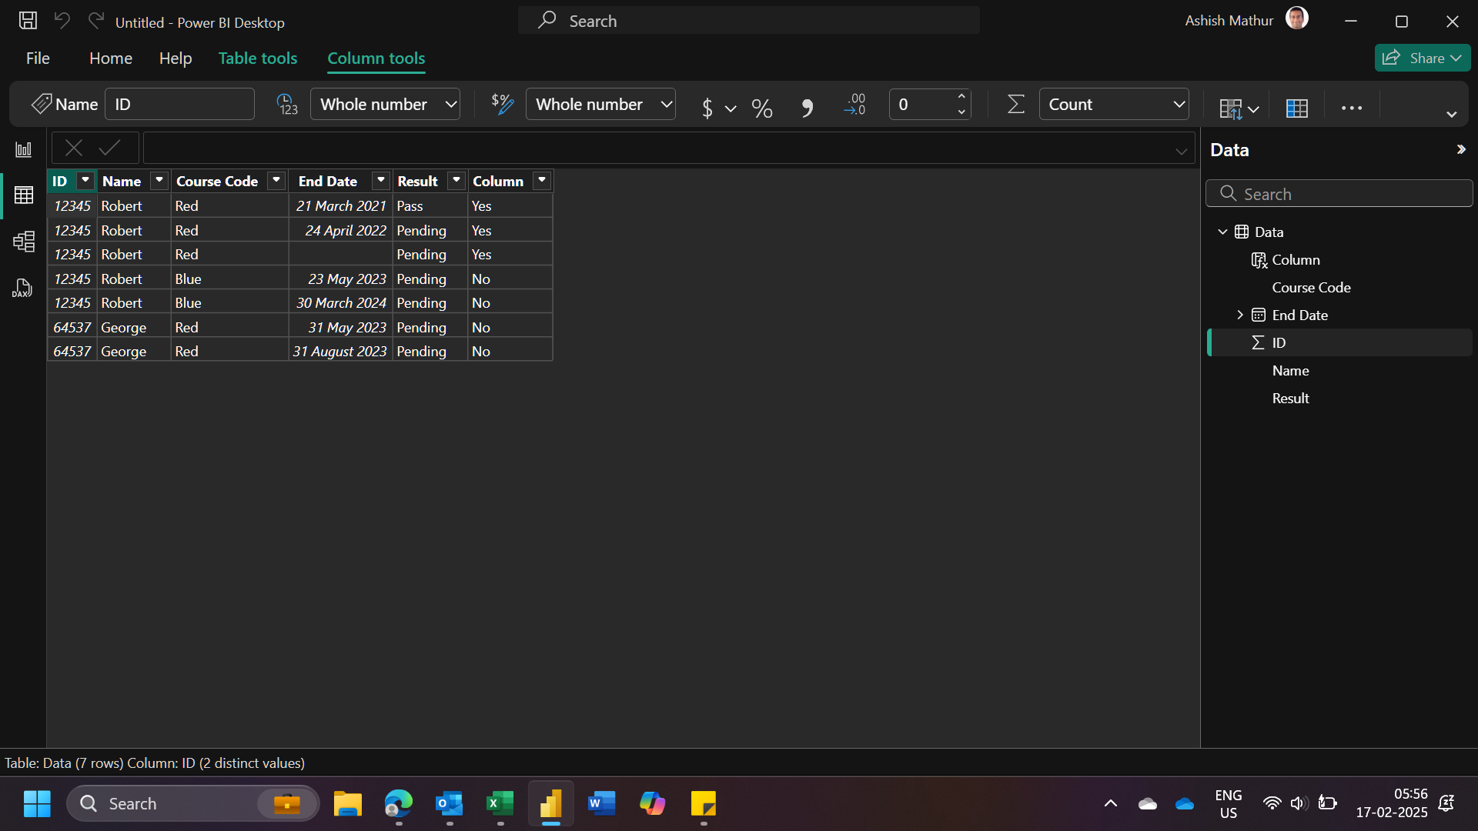Open Excel from the Windows taskbar
Image resolution: width=1478 pixels, height=831 pixels.
pyautogui.click(x=500, y=804)
